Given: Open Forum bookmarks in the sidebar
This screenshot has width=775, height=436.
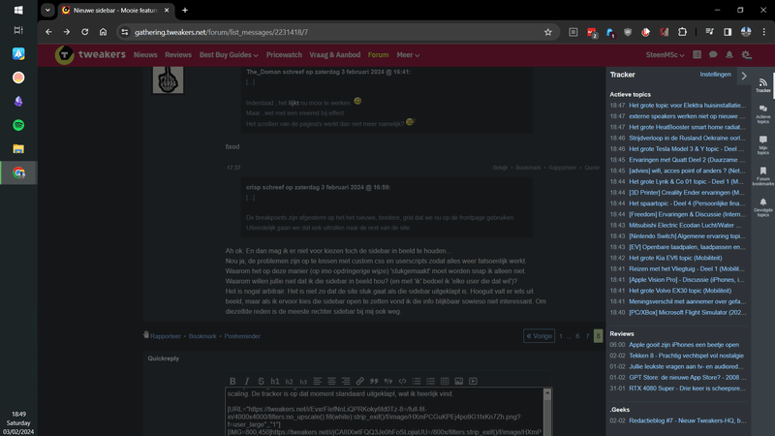Looking at the screenshot, I should coord(762,176).
